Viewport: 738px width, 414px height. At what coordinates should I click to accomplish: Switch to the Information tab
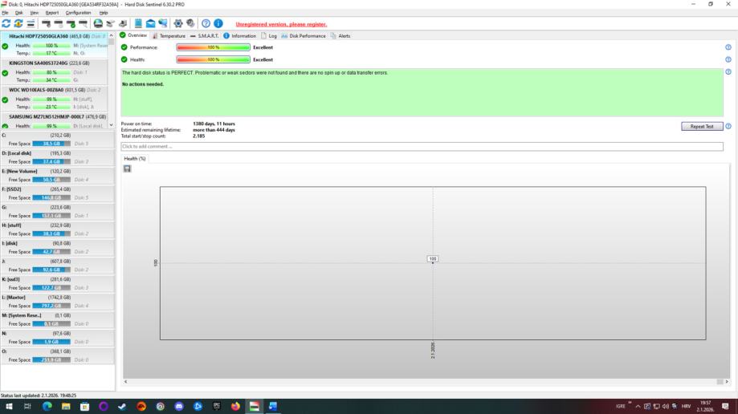239,36
